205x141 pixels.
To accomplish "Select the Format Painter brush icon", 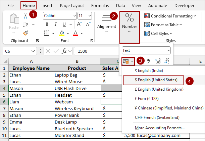I will point(25,33).
